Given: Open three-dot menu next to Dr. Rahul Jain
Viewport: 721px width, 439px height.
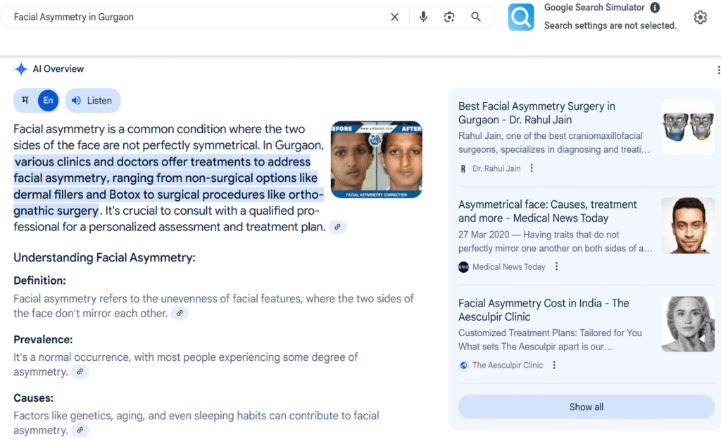Looking at the screenshot, I should click(x=532, y=168).
